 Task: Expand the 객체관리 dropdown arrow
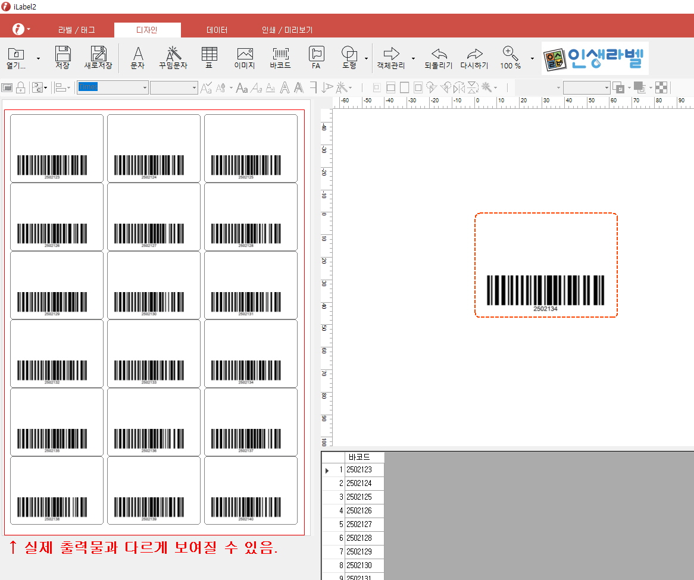point(414,58)
